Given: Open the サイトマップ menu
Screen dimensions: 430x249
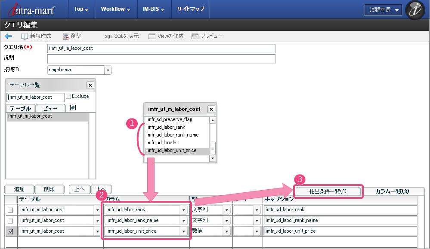Looking at the screenshot, I should point(190,9).
